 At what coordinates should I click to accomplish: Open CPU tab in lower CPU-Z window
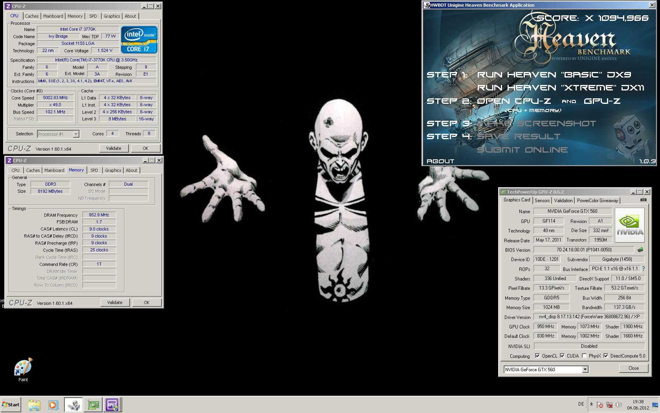16,170
